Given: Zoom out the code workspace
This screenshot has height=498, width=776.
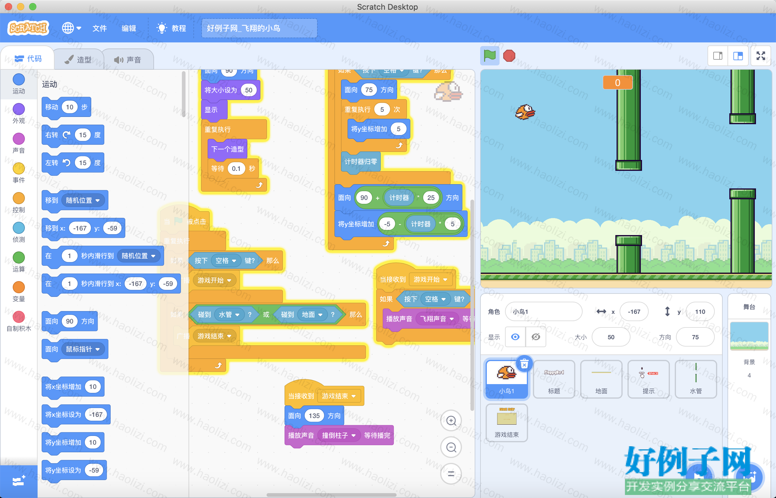Looking at the screenshot, I should coord(451,447).
